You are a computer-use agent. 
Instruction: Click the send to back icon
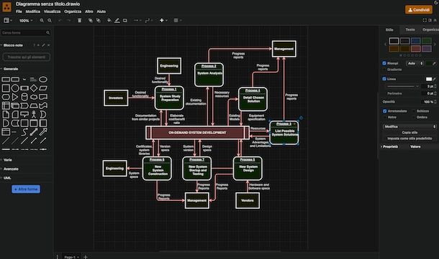(x=99, y=20)
